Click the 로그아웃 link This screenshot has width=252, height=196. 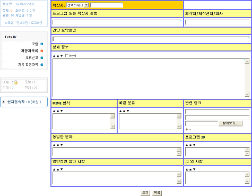tap(37, 23)
